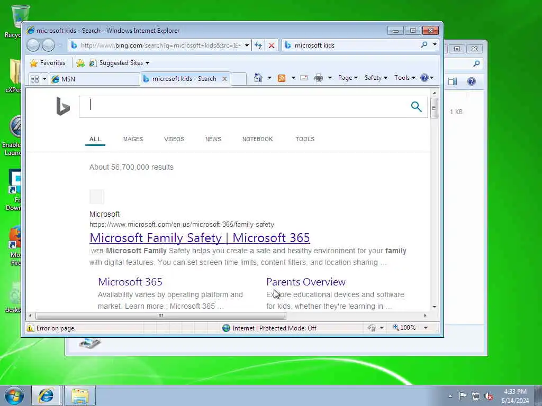Viewport: 542px width, 406px height.
Task: Expand the Home button dropdown arrow
Action: tap(269, 78)
